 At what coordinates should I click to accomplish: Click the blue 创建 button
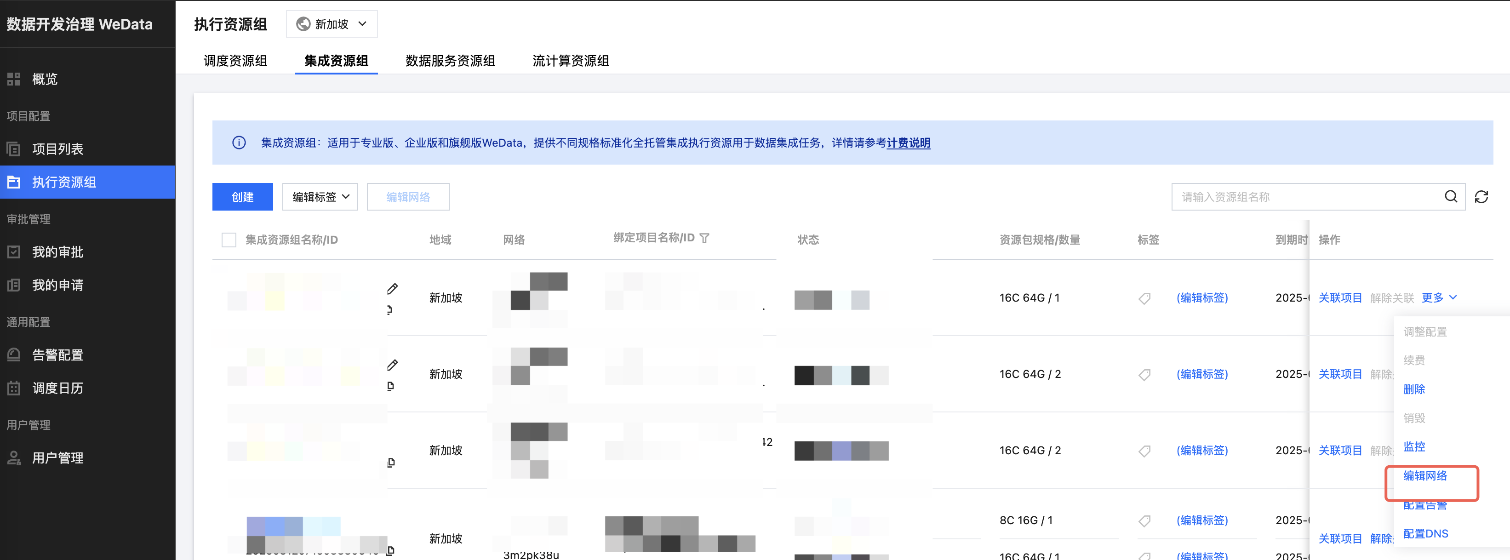coord(243,196)
